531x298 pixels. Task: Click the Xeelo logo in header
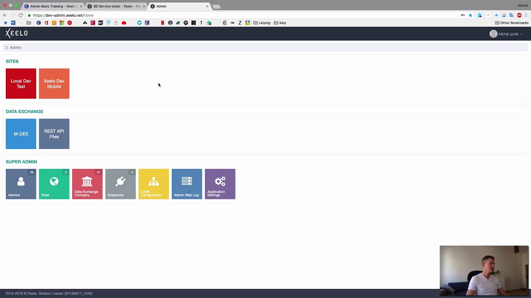(17, 34)
